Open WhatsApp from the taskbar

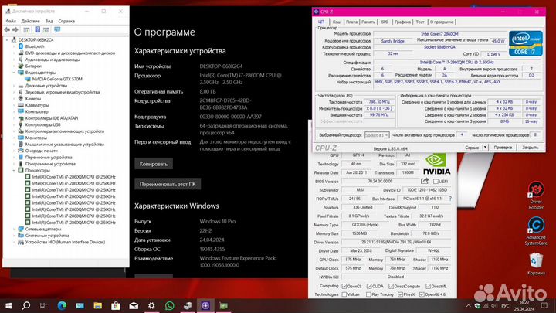169,305
